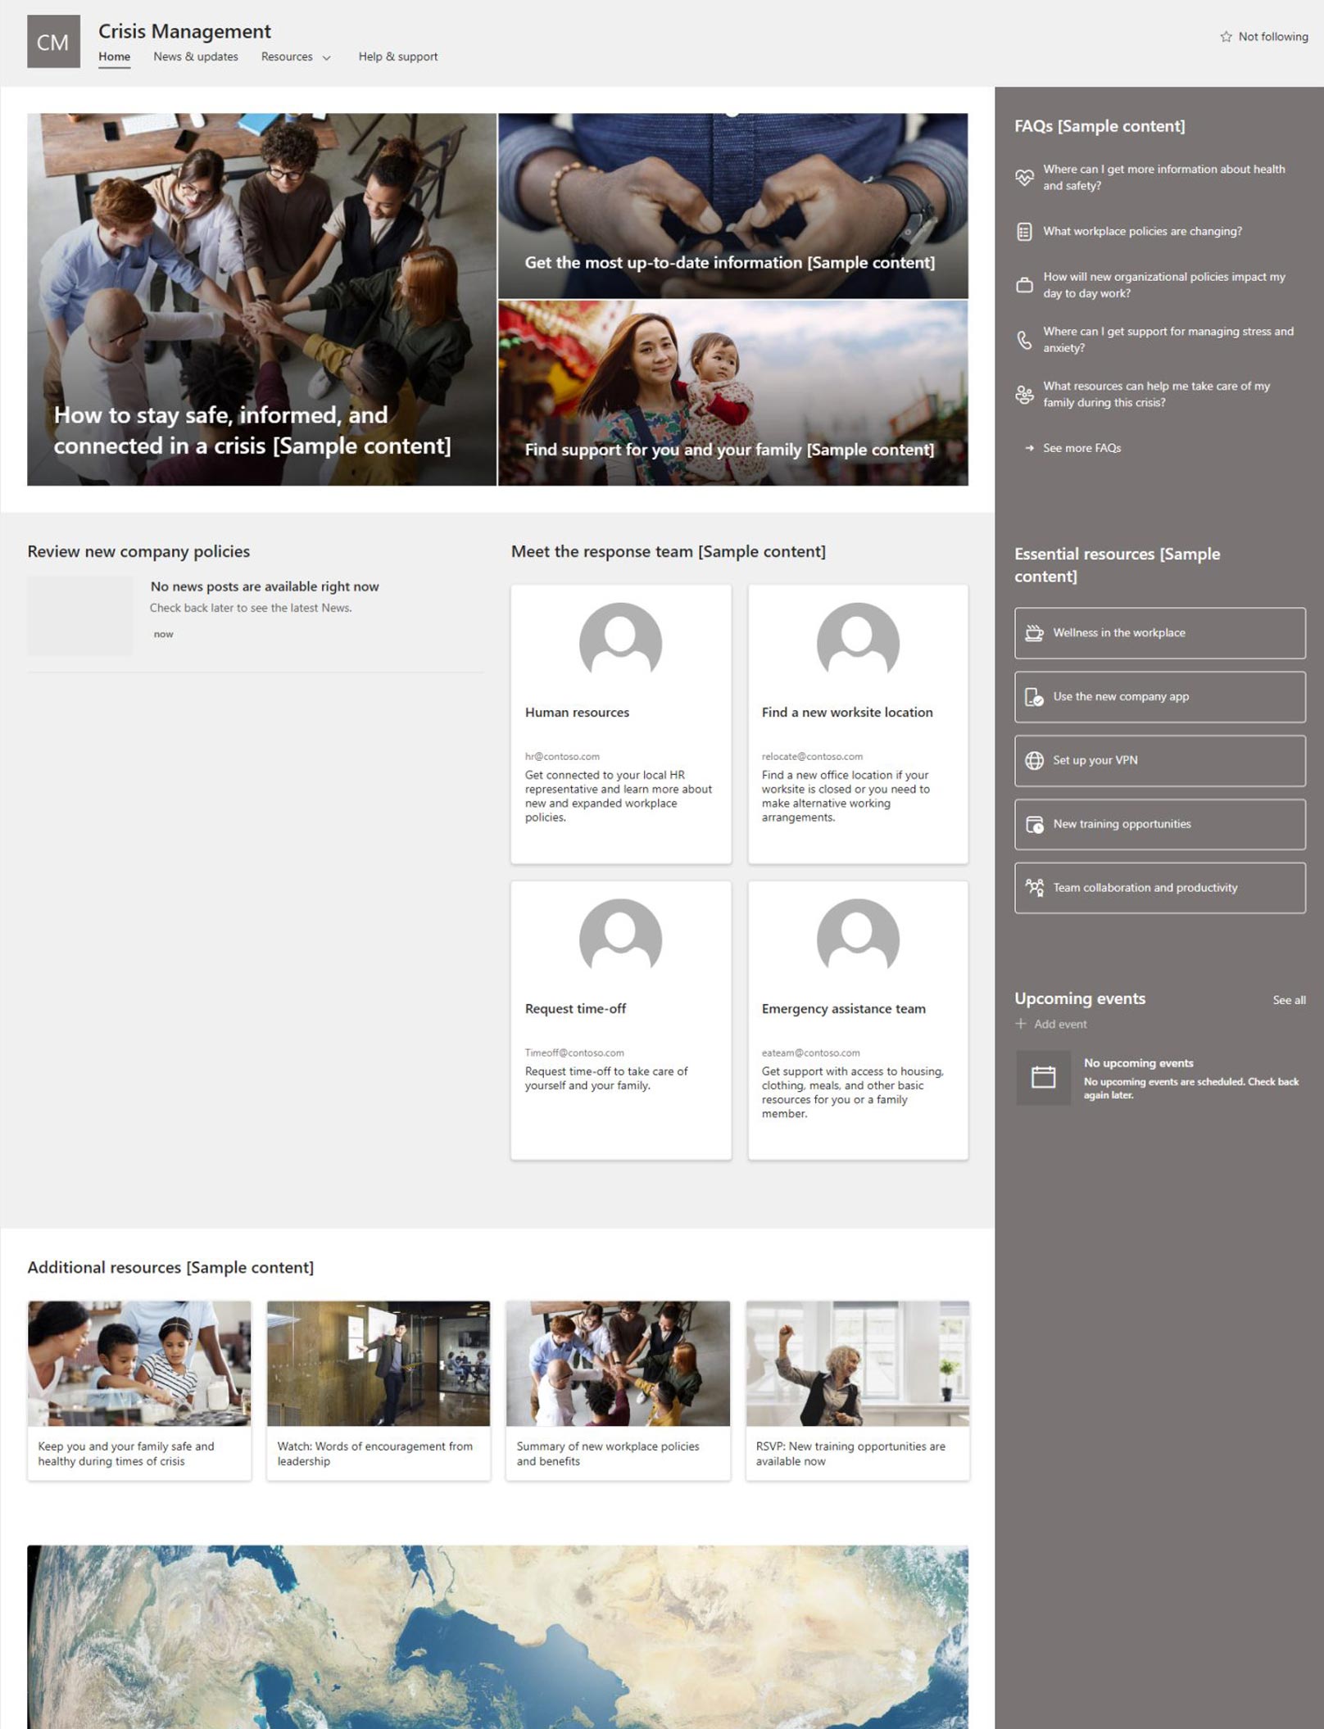1324x1729 pixels.
Task: Open Help & support in the navigation
Action: click(x=398, y=57)
